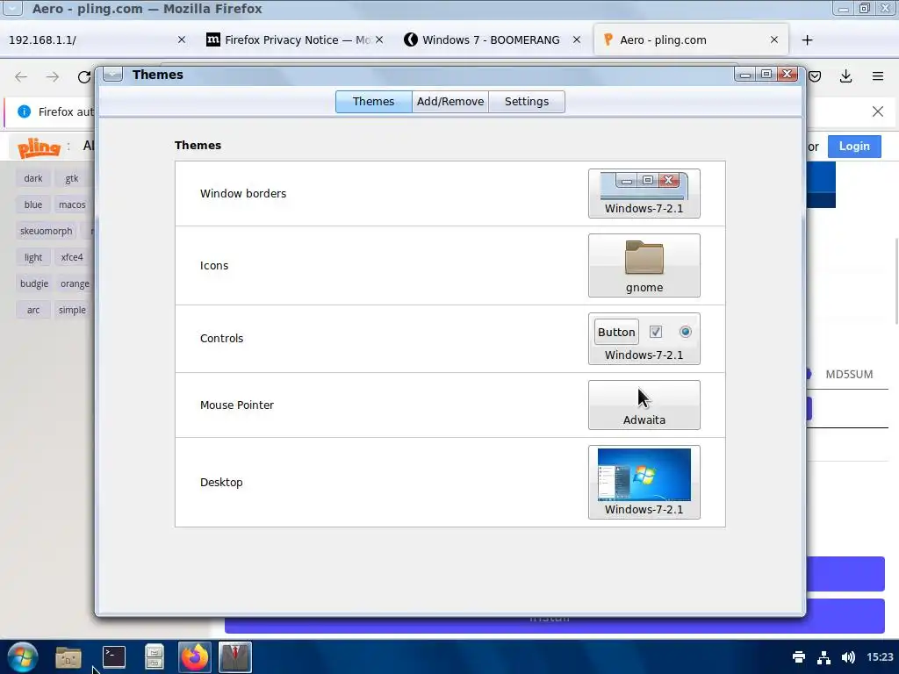Screen dimensions: 899x674
Task: Open the Firefox hamburger menu
Action: click(878, 76)
